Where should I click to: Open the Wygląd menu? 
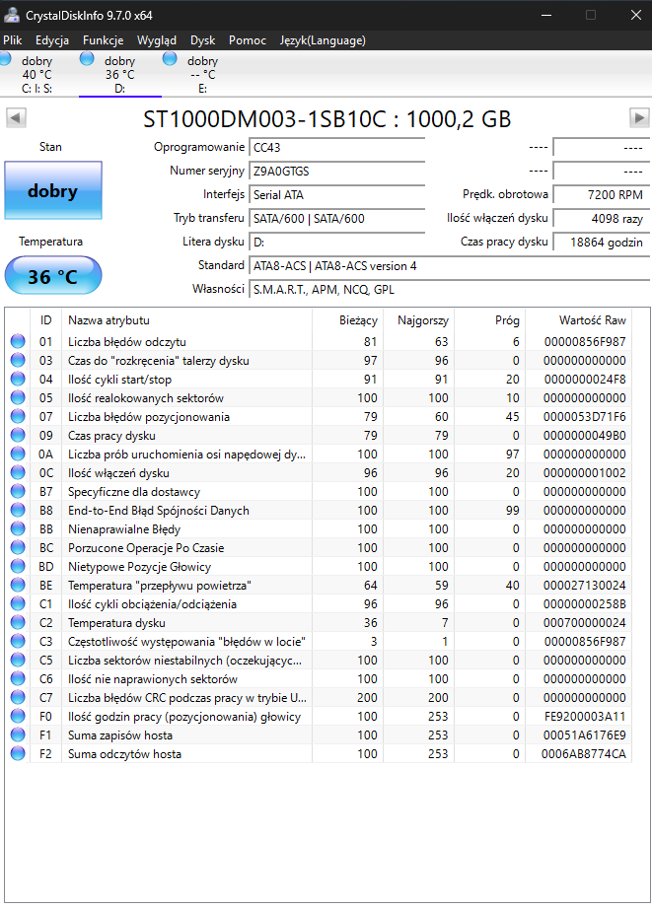click(x=157, y=40)
